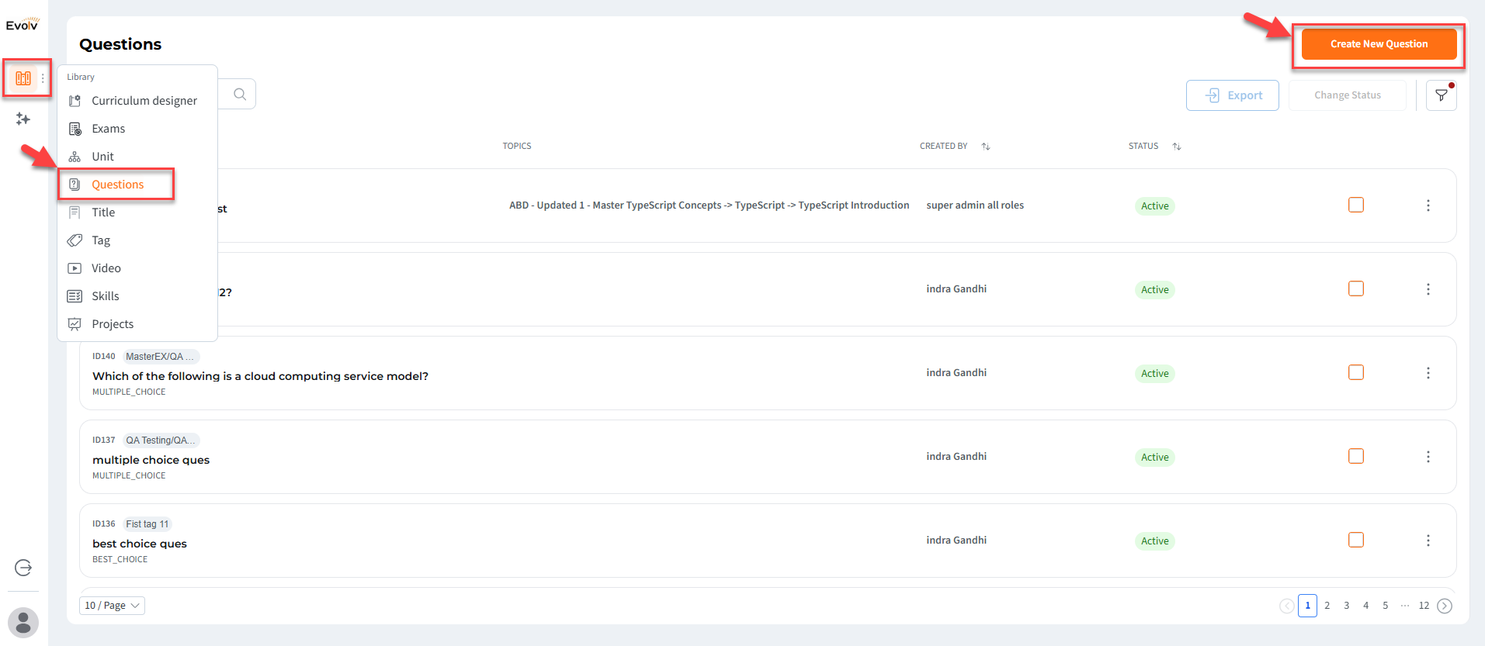The height and width of the screenshot is (646, 1485).
Task: Click the vertical dots beside Library icon
Action: coord(43,78)
